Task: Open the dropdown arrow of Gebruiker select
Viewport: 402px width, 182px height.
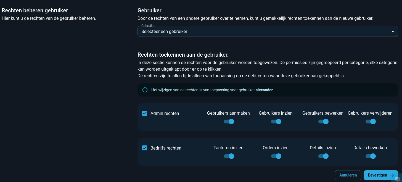Action: coord(393,32)
